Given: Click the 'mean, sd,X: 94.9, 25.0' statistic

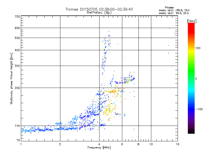Looking at the screenshot, I should (x=174, y=13).
